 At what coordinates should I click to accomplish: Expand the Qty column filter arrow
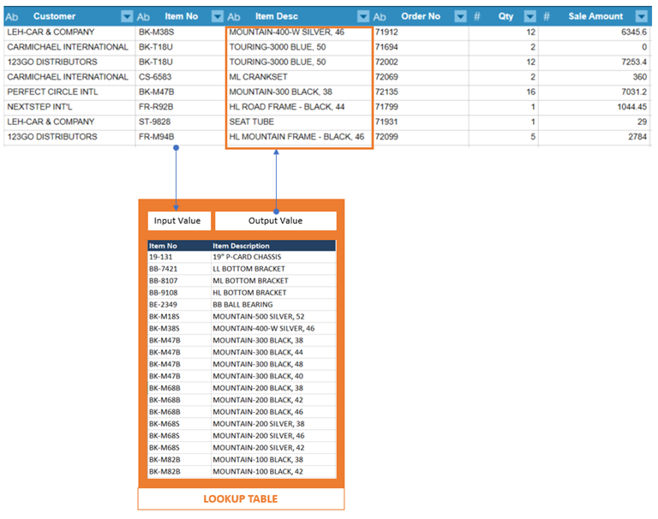point(530,16)
